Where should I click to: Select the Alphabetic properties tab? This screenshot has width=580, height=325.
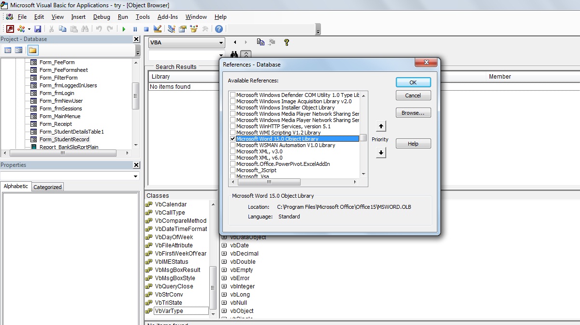coord(16,186)
